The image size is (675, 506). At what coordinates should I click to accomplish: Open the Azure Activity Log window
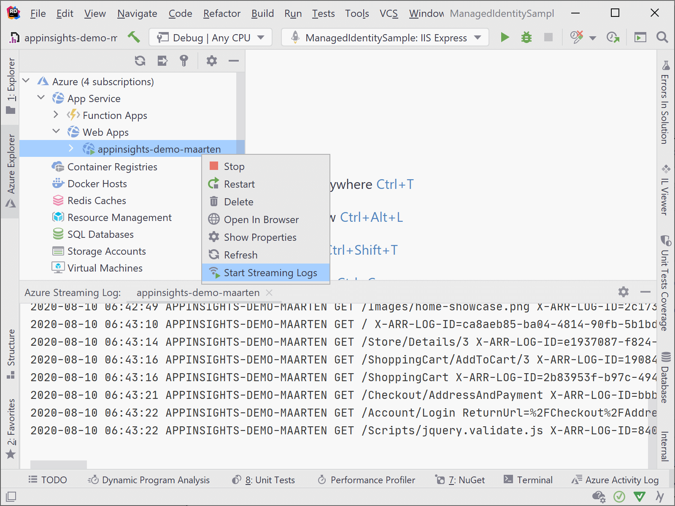click(x=615, y=480)
